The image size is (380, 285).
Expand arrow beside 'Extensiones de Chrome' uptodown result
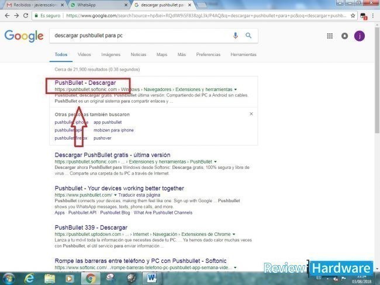[234, 234]
